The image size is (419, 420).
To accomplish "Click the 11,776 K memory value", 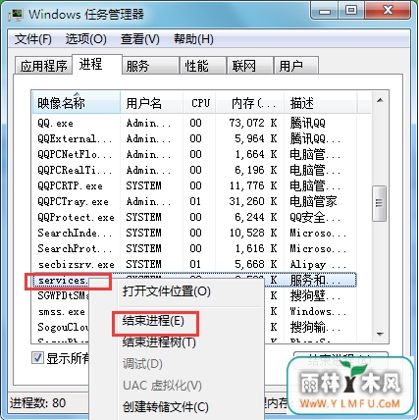I will (253, 185).
